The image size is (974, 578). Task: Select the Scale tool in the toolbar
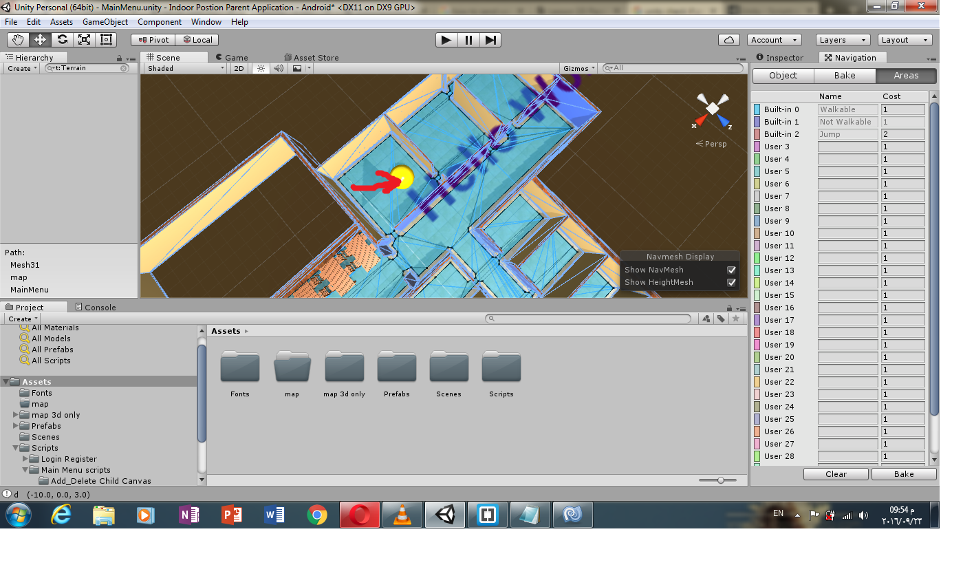point(84,40)
